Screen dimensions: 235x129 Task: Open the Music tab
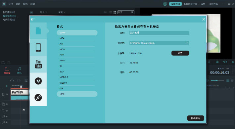(19, 71)
